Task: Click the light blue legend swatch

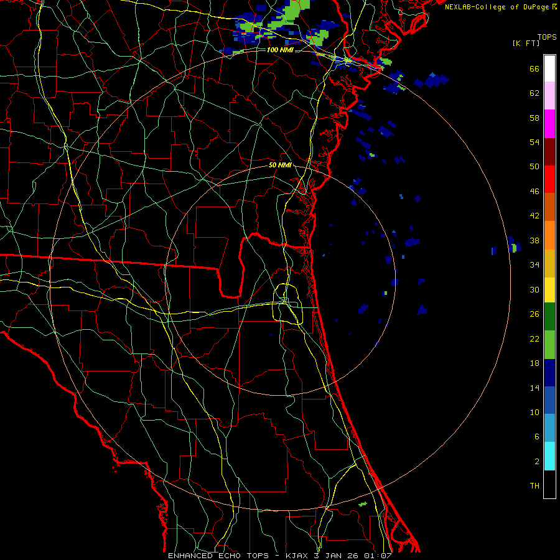Action: click(549, 428)
